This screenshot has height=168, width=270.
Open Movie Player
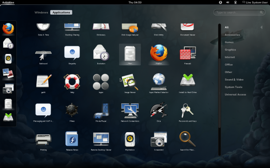pyautogui.click(x=101, y=112)
